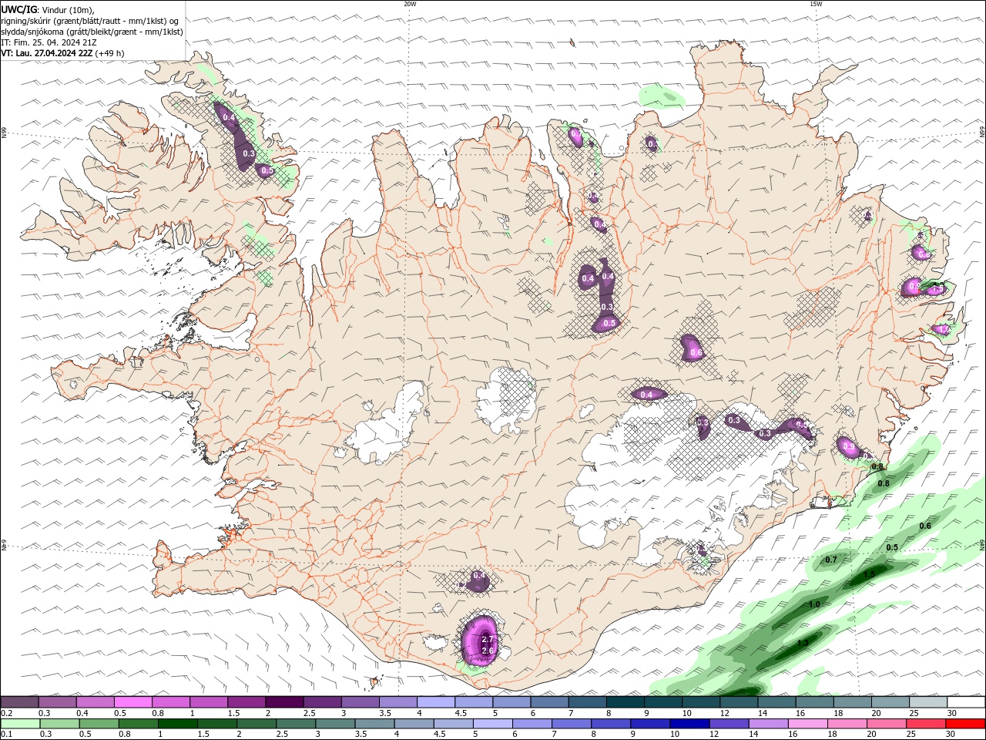Click the 'slydda/snjókoma' legend description line
The image size is (986, 740).
point(92,32)
